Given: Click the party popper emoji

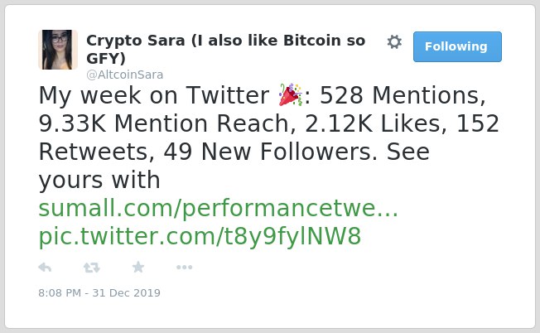Looking at the screenshot, I should pyautogui.click(x=290, y=94).
